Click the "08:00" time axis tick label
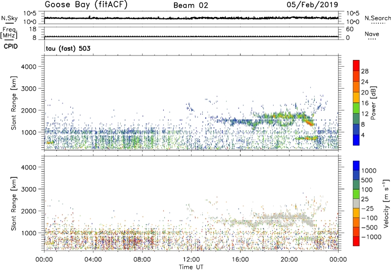 142,260
